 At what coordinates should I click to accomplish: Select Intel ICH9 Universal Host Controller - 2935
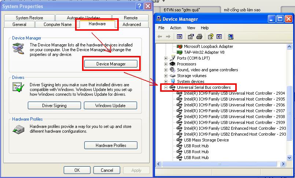click(235, 99)
